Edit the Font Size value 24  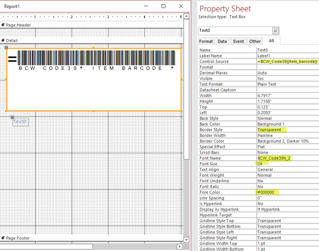point(288,164)
